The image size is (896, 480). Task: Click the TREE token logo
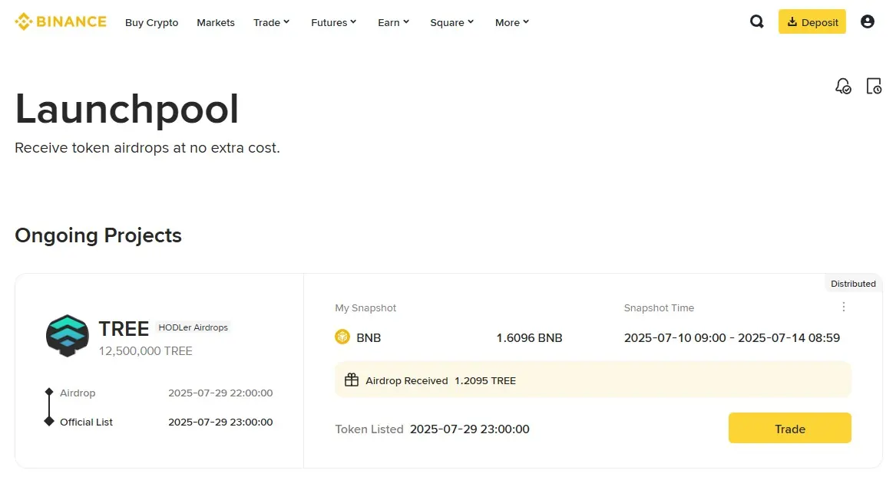68,336
